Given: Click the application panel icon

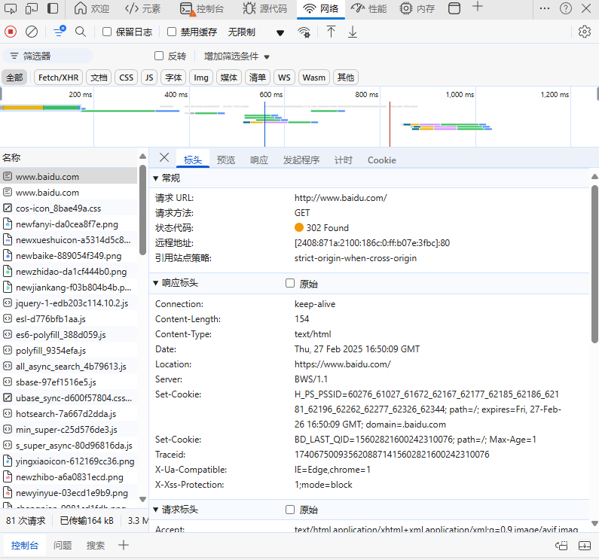Looking at the screenshot, I should click(454, 8).
